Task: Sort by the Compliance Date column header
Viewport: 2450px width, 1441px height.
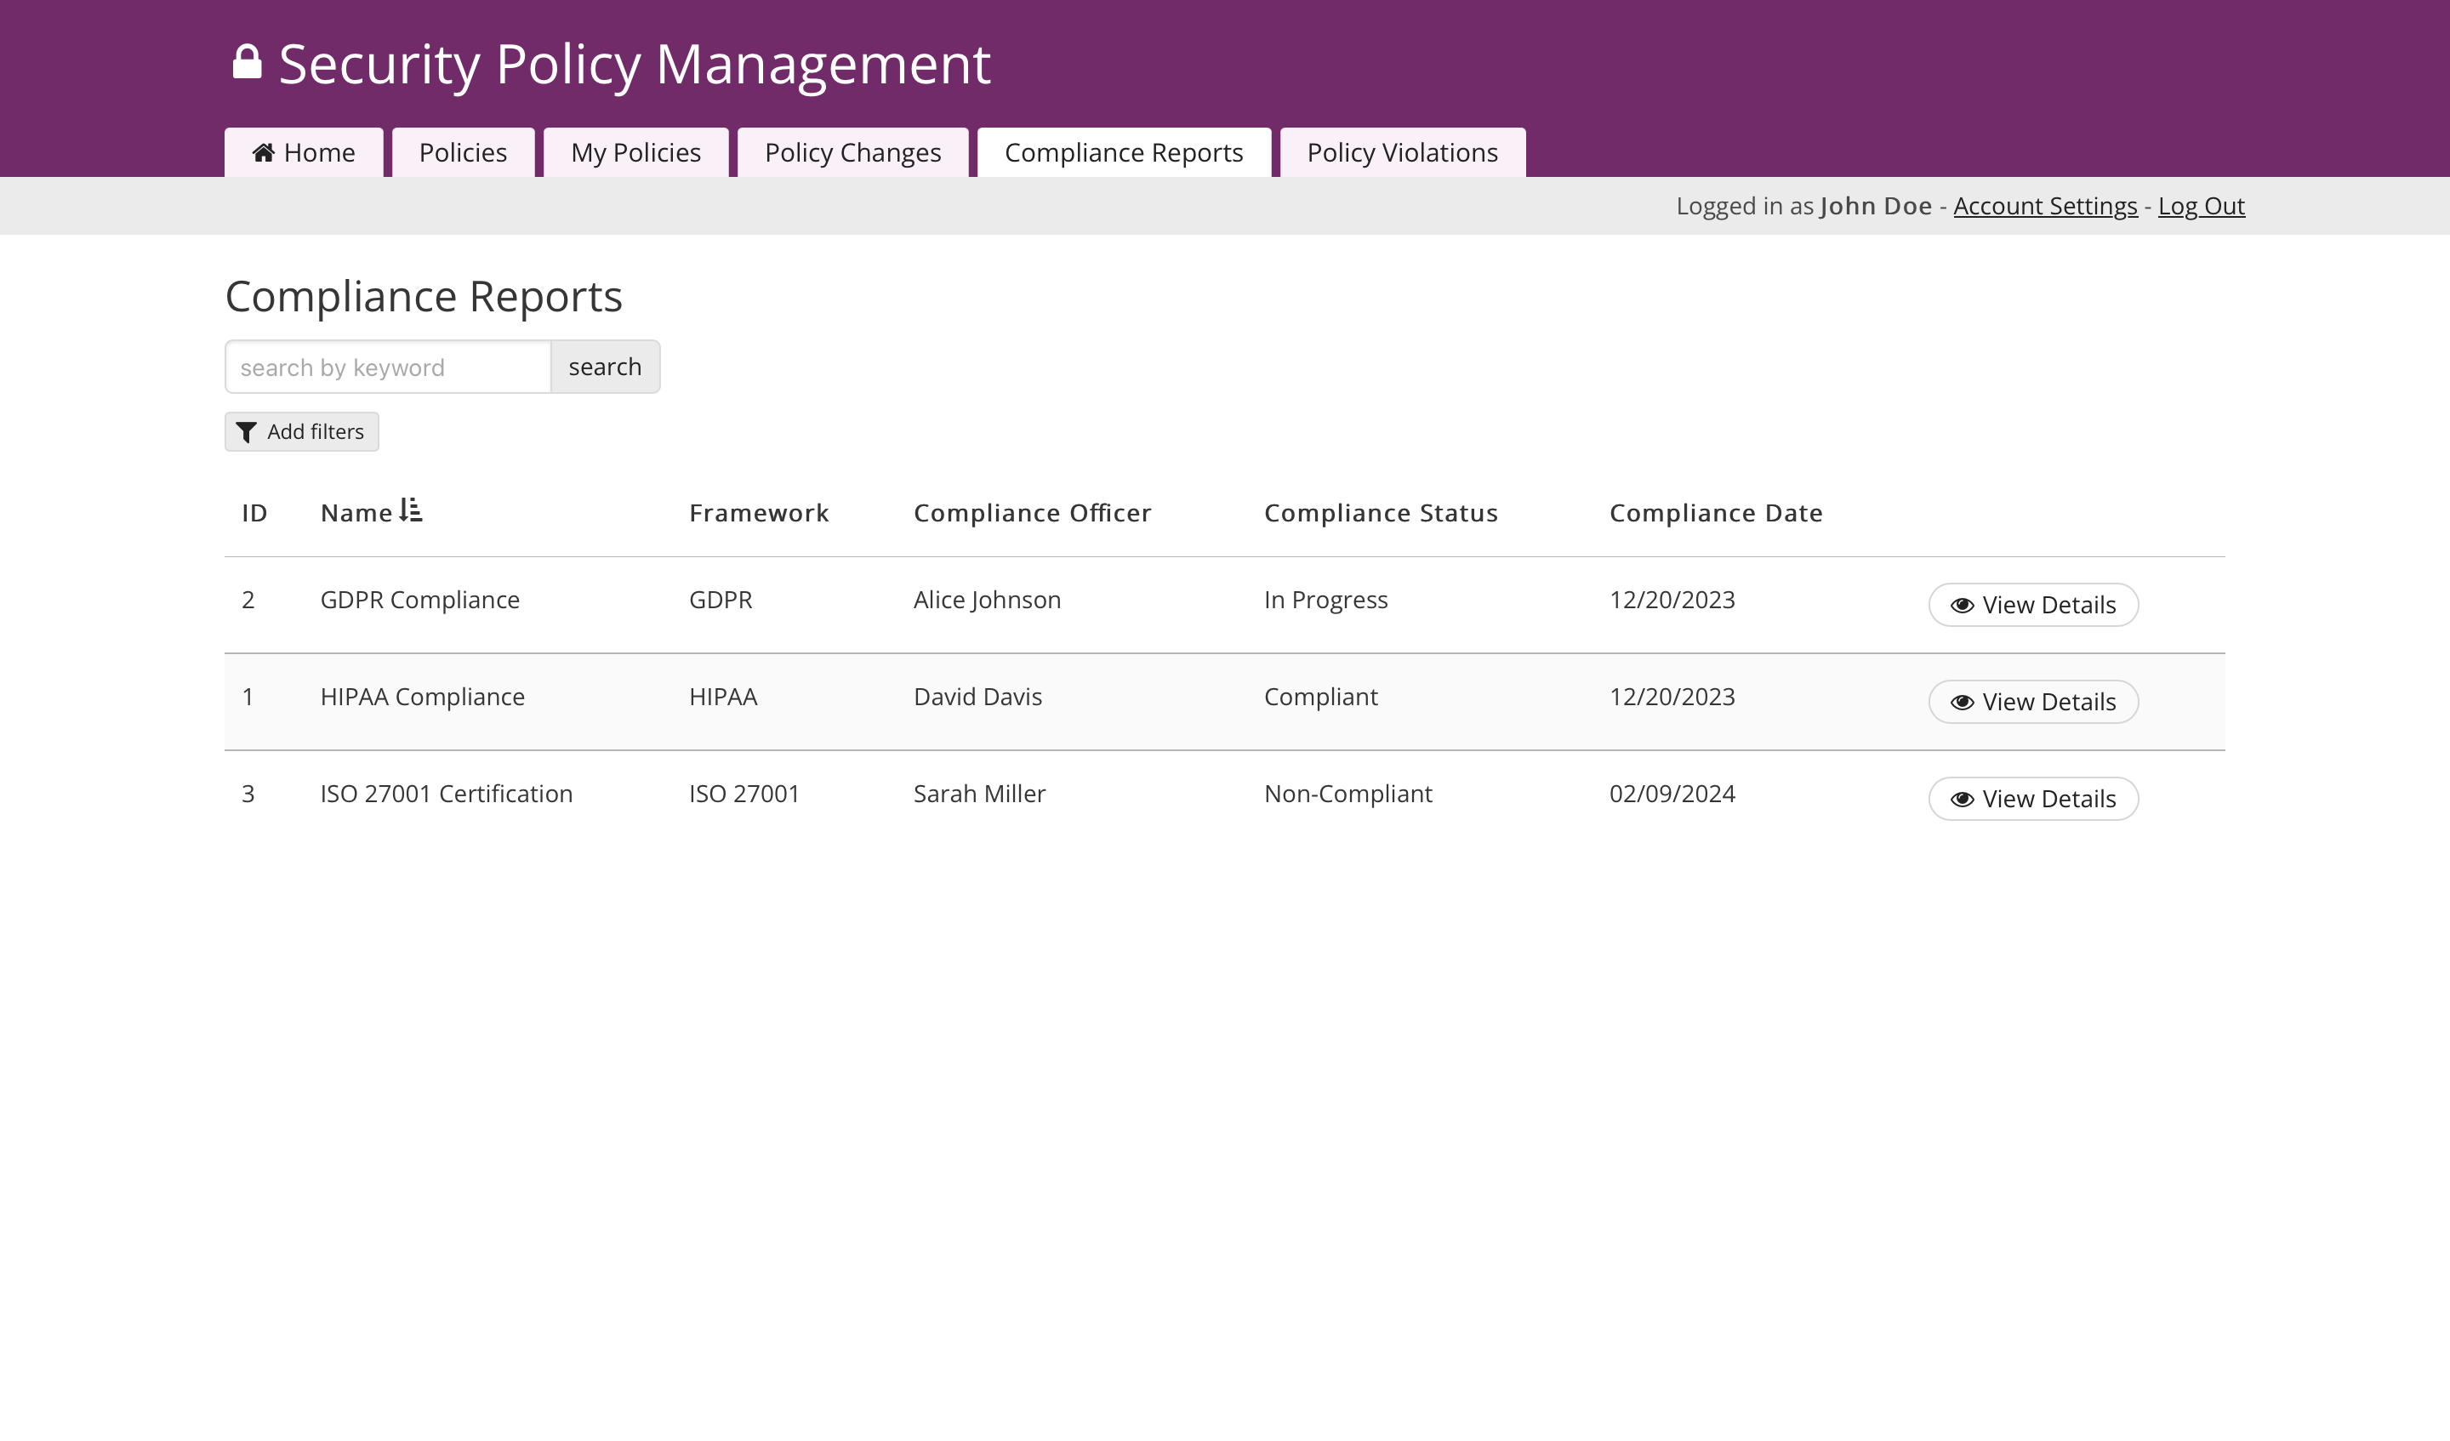Action: (1716, 514)
